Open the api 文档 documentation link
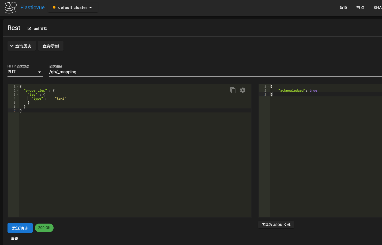Viewport: 382px width, 245px height. coord(40,28)
